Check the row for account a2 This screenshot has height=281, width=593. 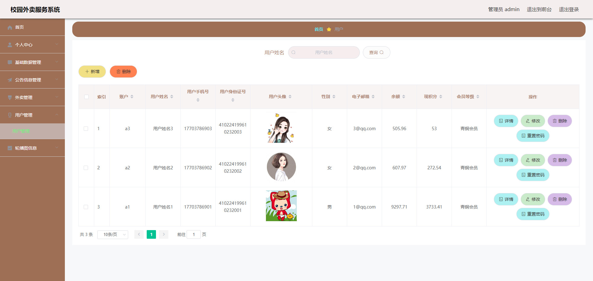coord(86,168)
